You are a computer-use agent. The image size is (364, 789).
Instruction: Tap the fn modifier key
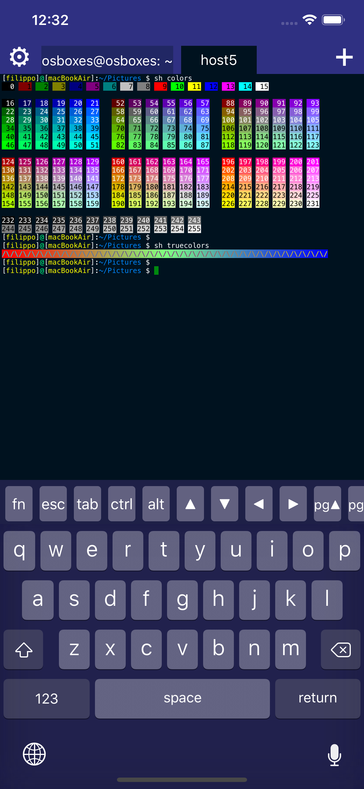[x=19, y=503]
